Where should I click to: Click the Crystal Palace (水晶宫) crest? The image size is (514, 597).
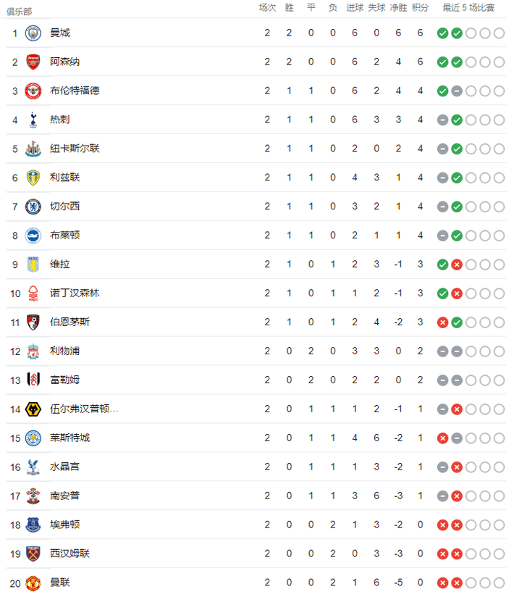click(33, 467)
